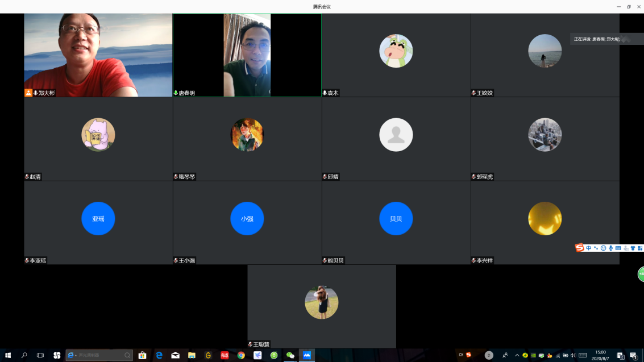Open Task View on the taskbar
This screenshot has height=362, width=644.
(x=40, y=355)
